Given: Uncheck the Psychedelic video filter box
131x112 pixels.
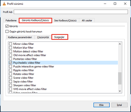Looking at the screenshot, I should tap(11, 63).
